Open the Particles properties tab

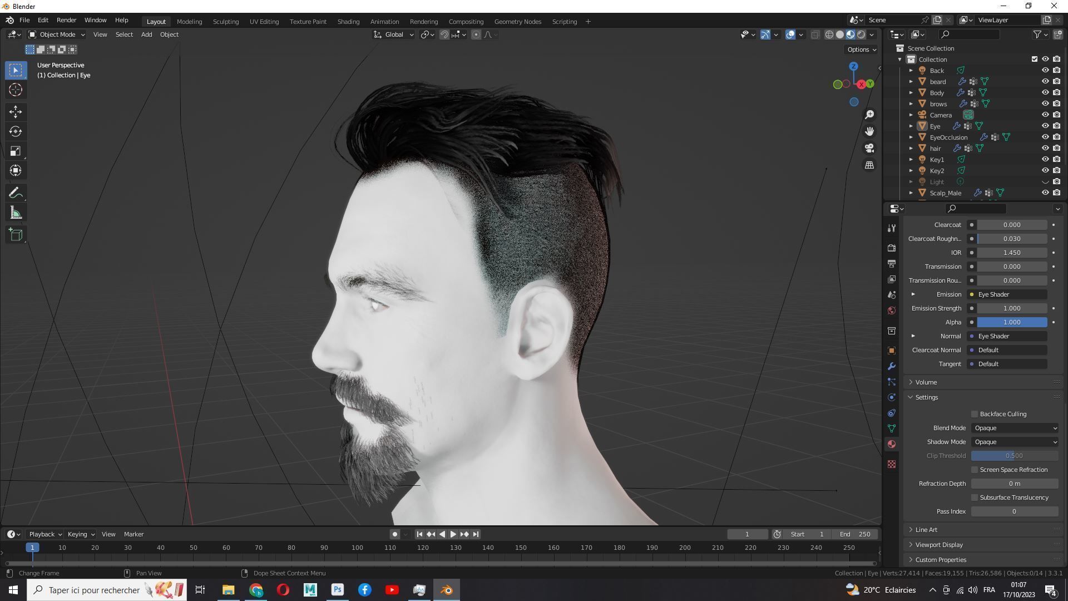coord(892,382)
